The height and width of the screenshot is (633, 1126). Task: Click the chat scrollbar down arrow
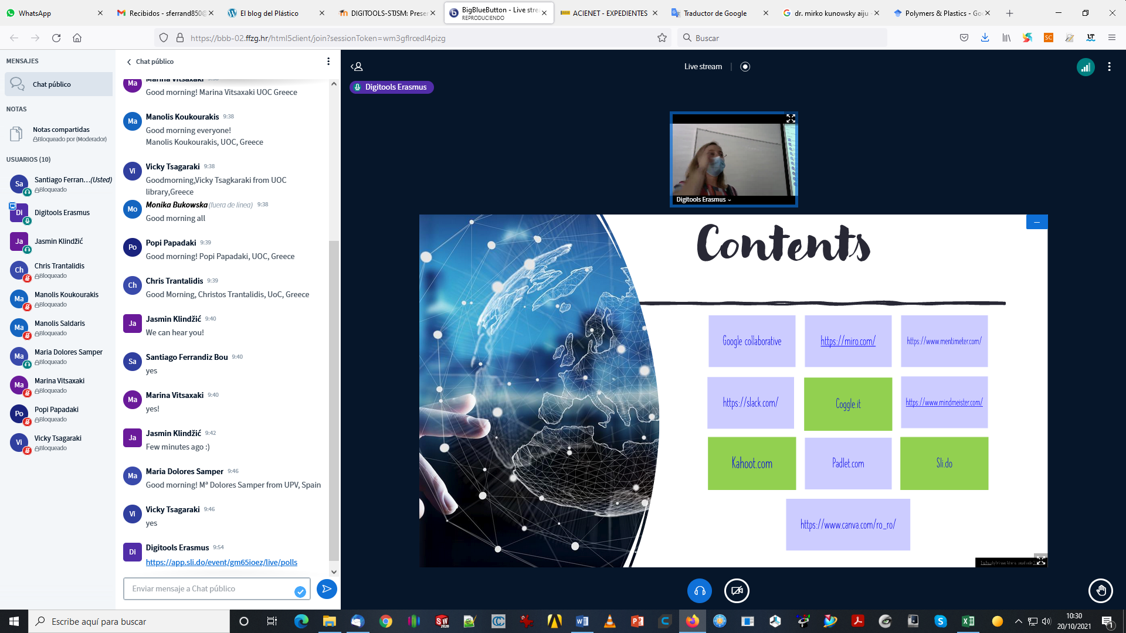(334, 572)
